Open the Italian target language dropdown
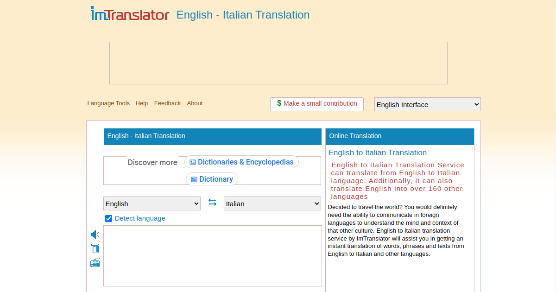Screen dimensions: 556x292 [x=272, y=203]
